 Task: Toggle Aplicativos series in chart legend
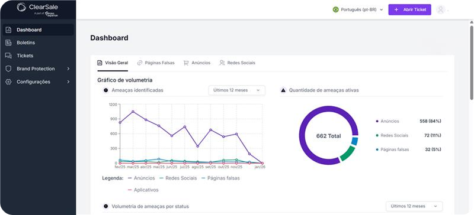(x=143, y=190)
